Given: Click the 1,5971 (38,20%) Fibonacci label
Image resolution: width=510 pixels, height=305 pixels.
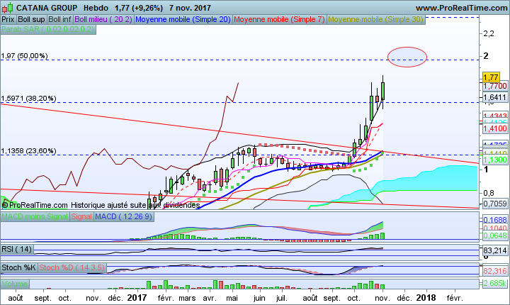Looking at the screenshot, I should click(x=28, y=99).
